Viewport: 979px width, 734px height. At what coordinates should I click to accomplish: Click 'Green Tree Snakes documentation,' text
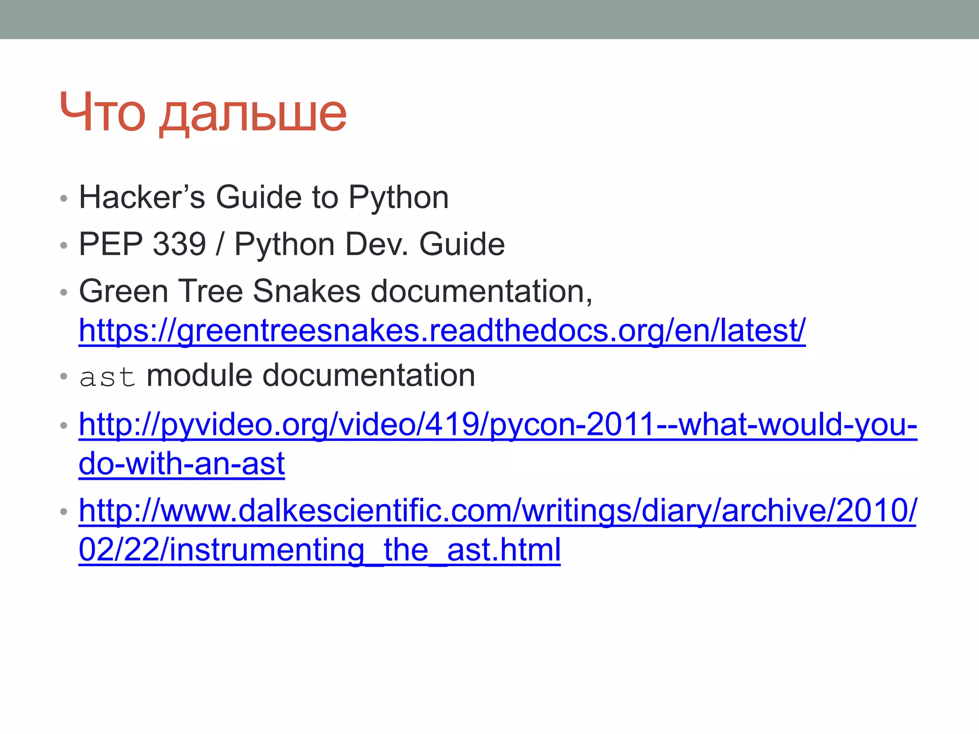click(x=336, y=291)
